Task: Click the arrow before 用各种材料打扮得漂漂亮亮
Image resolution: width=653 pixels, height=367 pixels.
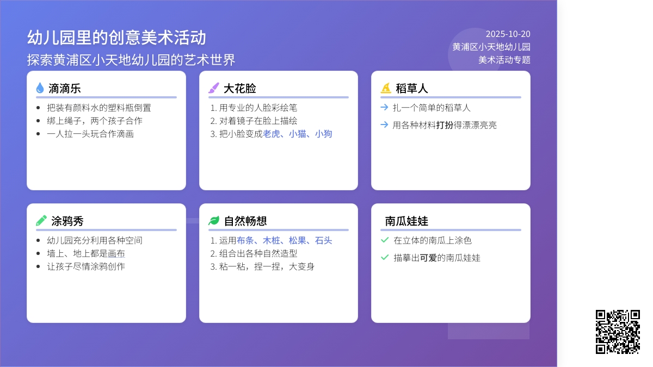Action: tap(384, 125)
